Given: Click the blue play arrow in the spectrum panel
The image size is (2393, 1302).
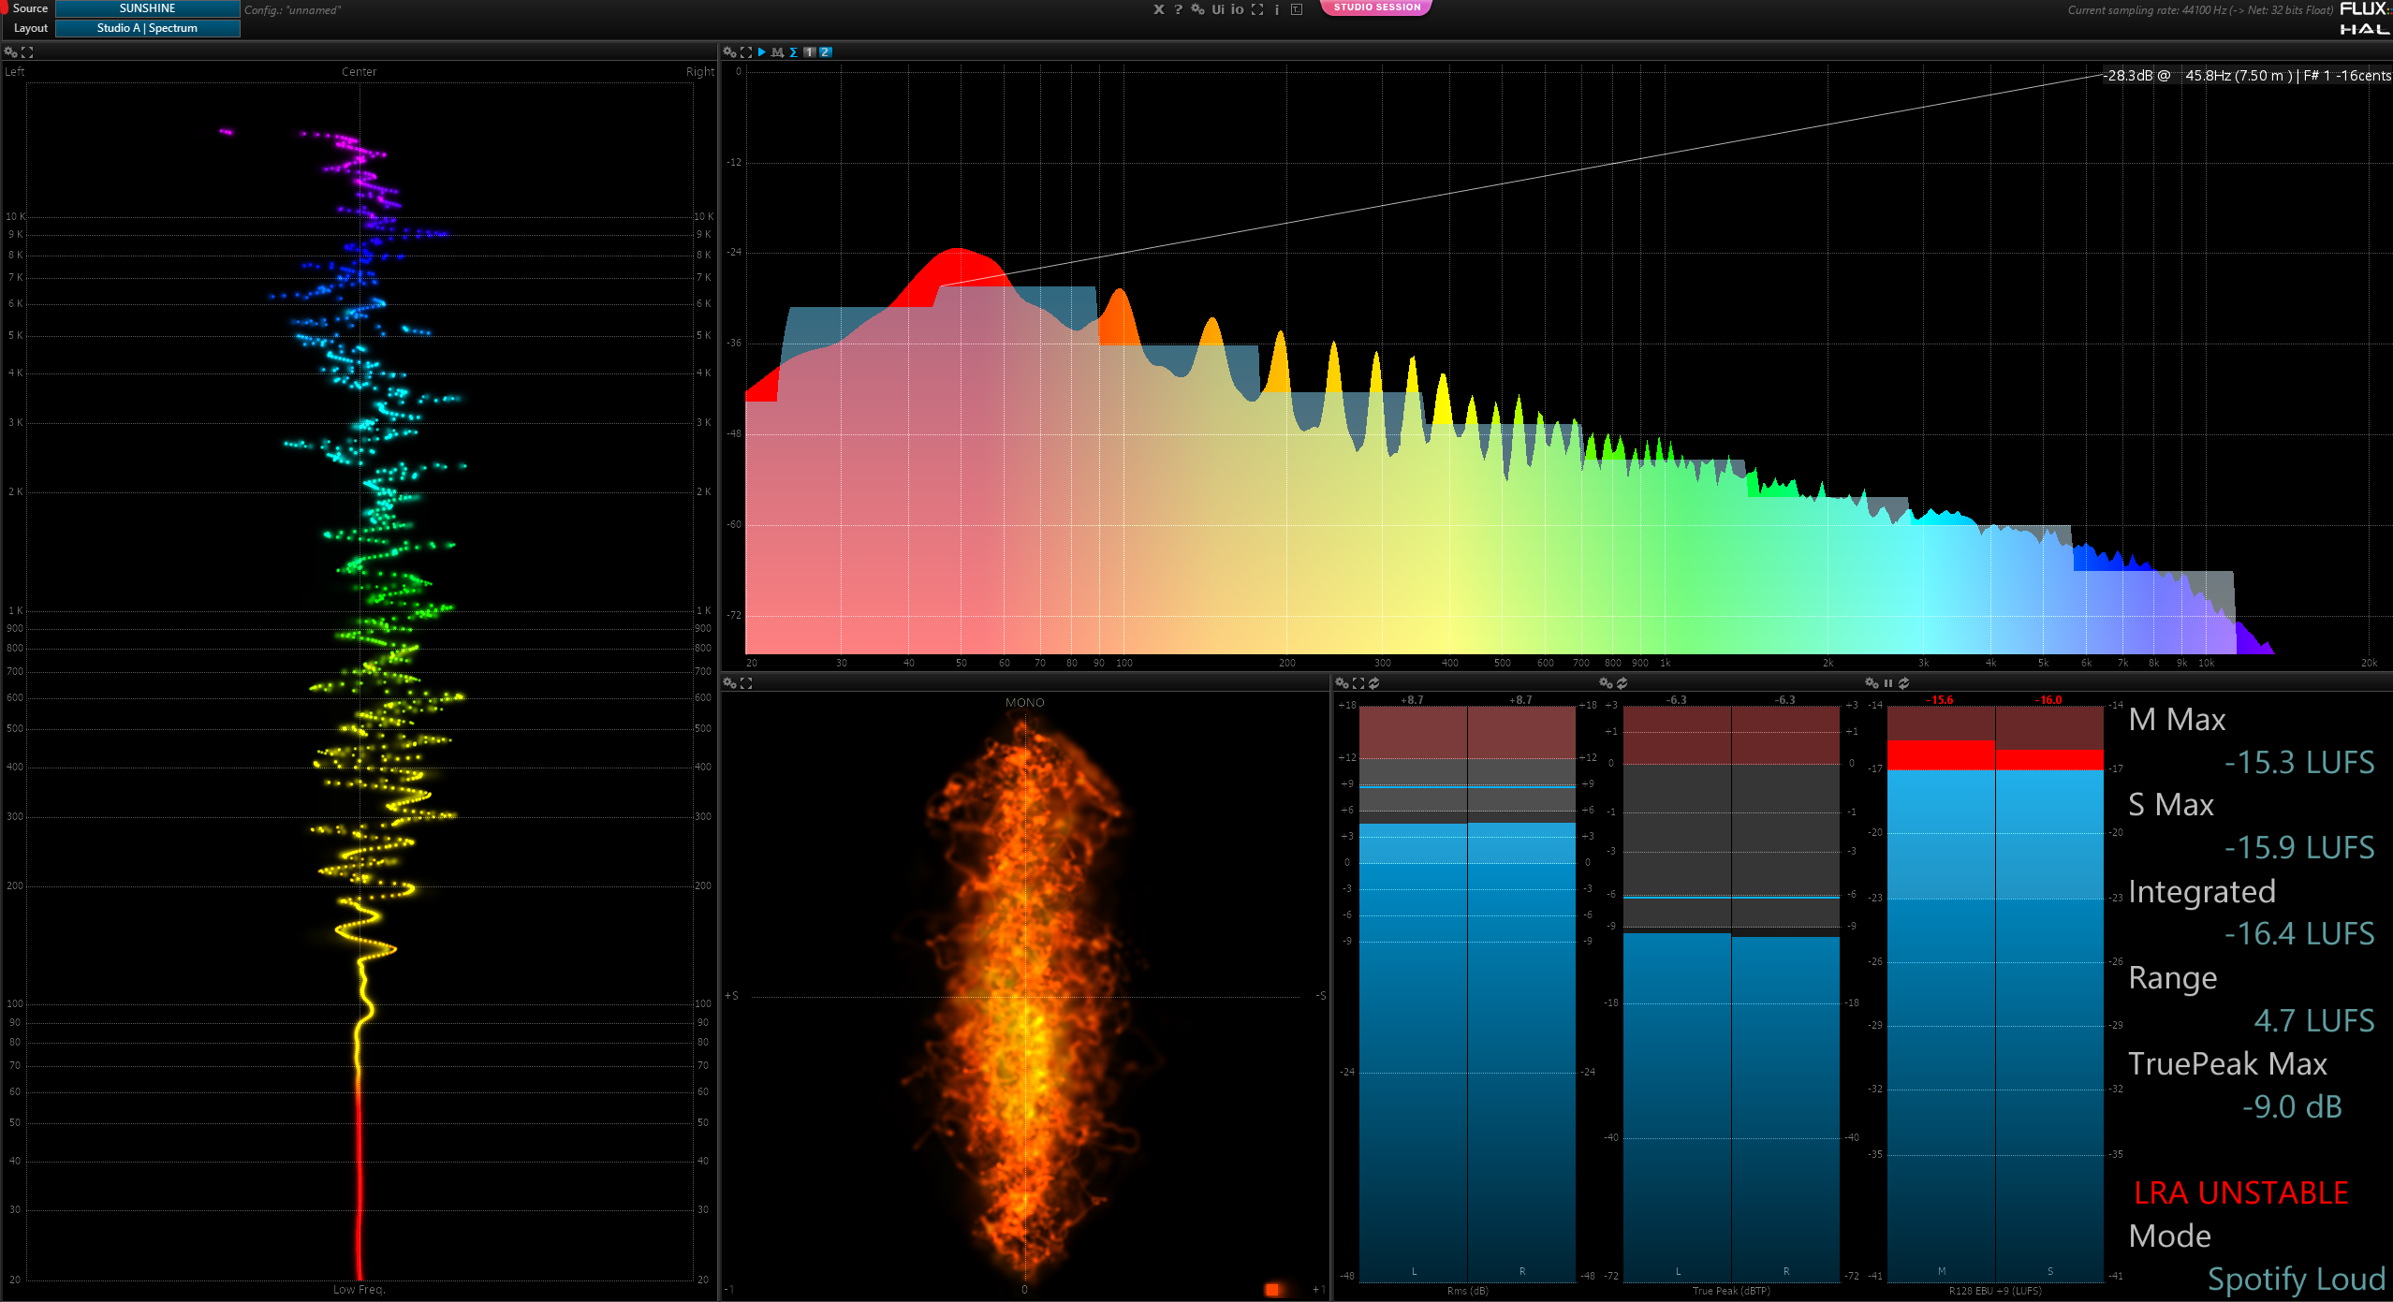Looking at the screenshot, I should (x=762, y=52).
